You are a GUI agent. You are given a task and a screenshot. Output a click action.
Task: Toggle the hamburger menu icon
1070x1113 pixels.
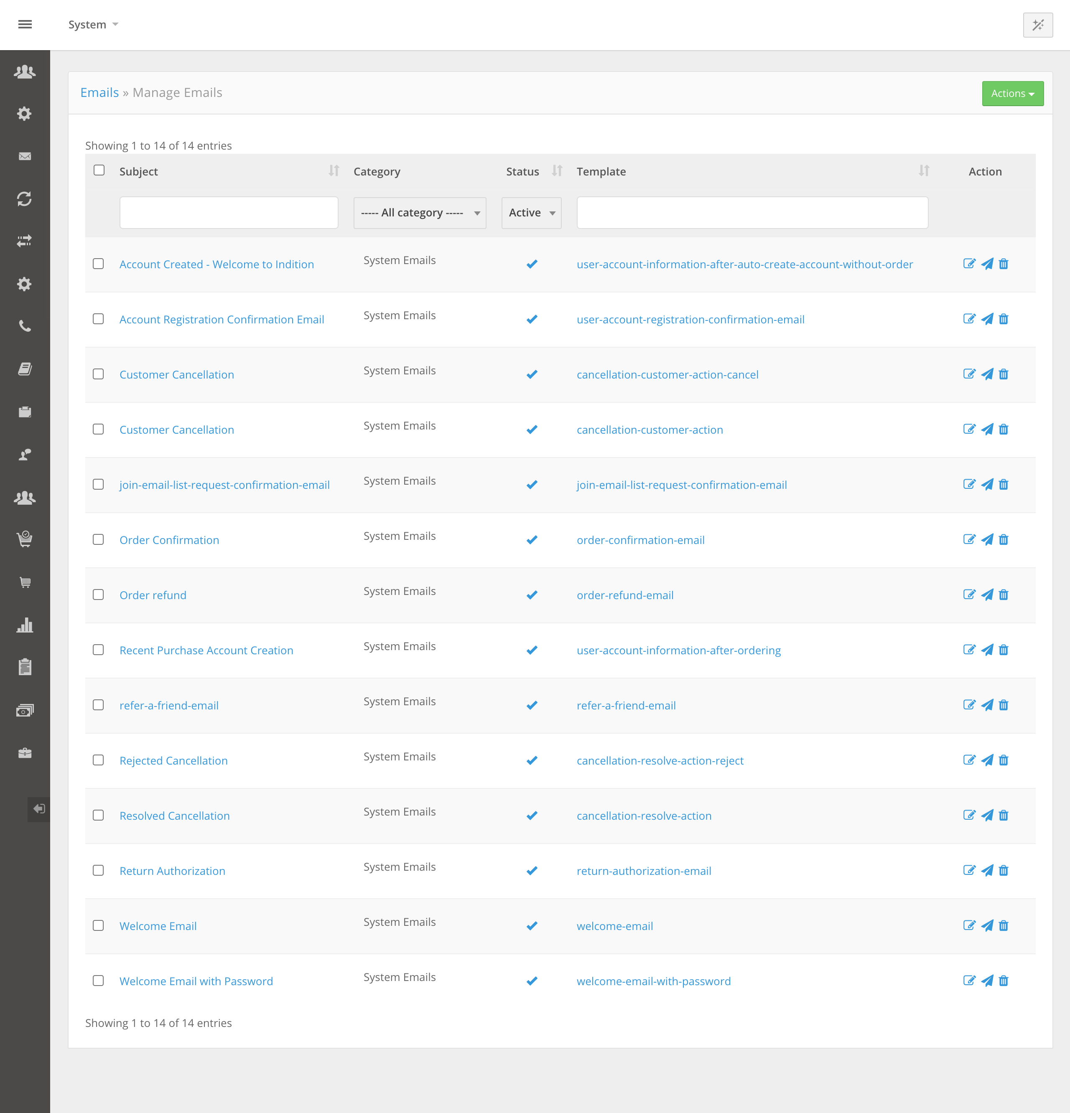(x=25, y=24)
